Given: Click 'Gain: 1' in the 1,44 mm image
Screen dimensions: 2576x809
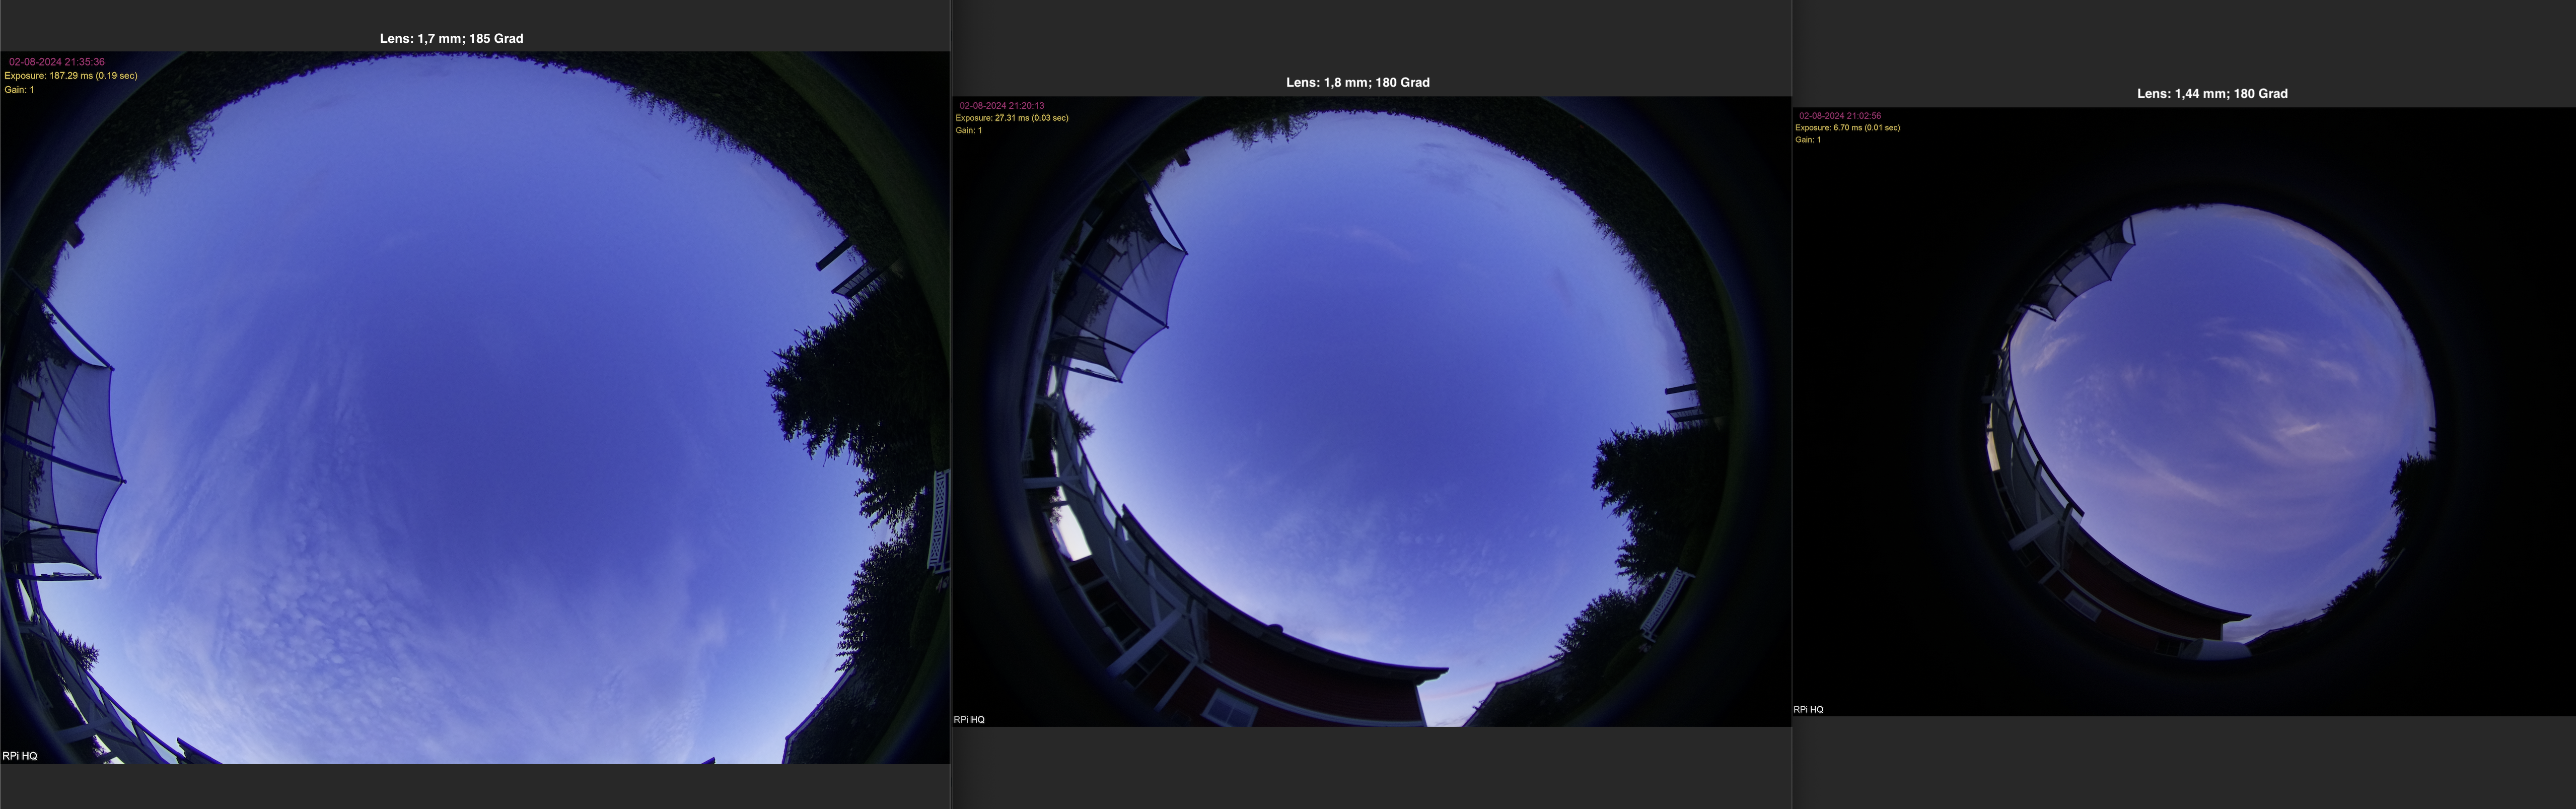Looking at the screenshot, I should [x=1808, y=140].
